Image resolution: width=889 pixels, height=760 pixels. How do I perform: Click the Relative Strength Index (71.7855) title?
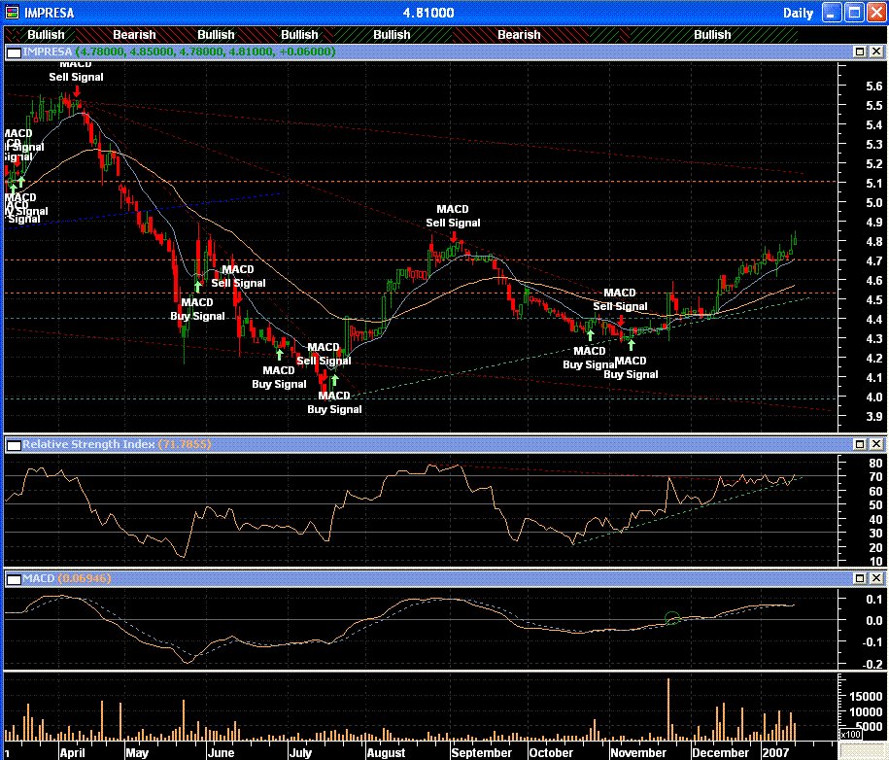click(x=117, y=444)
